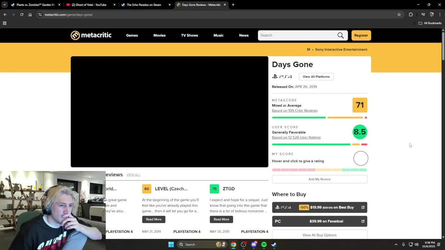
Task: Switch to Plants vs. Zombies tab
Action: [x=35, y=5]
